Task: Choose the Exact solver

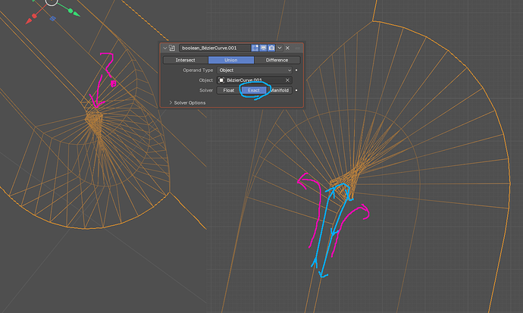Action: click(x=254, y=90)
